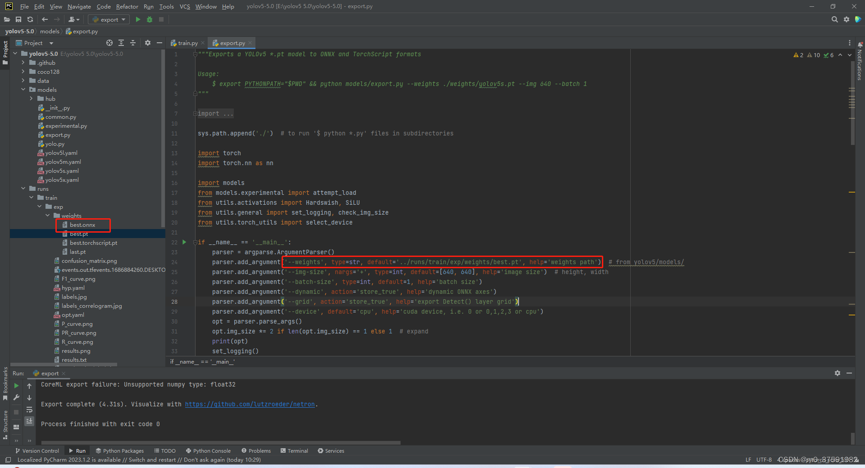Screen dimensions: 865x468
Task: Open Run panel settings gear
Action: click(x=838, y=373)
